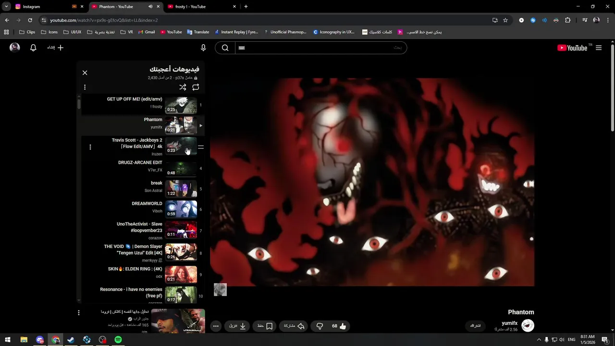Open the recommended video thumbnail below the playlist
The width and height of the screenshot is (615, 346).
178,321
